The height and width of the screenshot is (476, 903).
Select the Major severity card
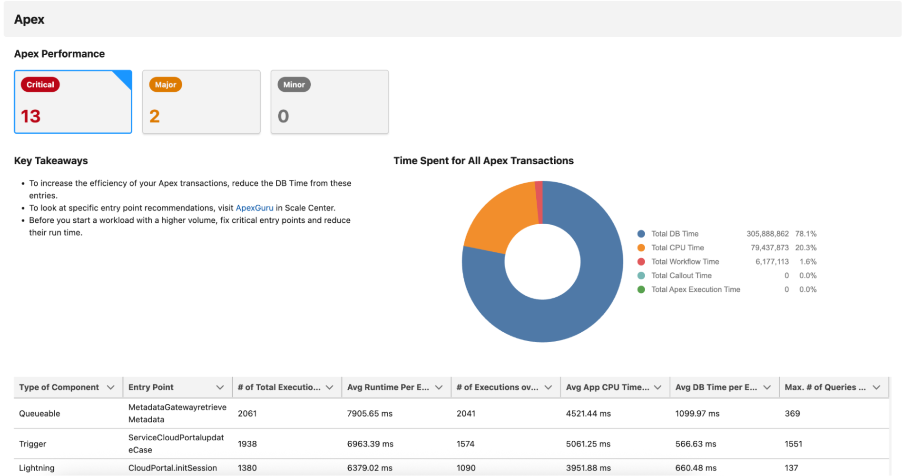point(201,102)
